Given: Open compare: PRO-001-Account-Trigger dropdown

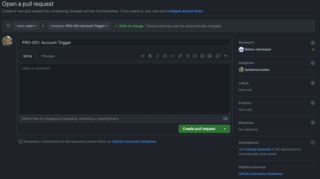Looking at the screenshot, I should coord(79,26).
